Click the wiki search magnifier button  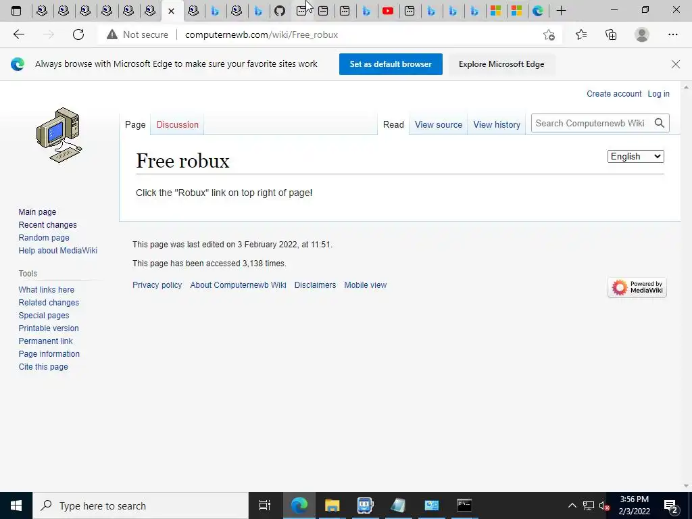click(660, 123)
